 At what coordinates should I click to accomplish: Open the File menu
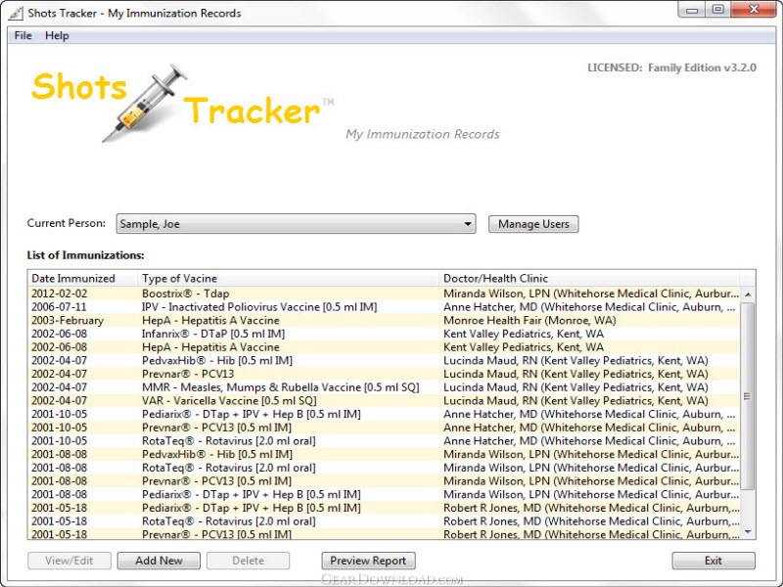coord(23,35)
